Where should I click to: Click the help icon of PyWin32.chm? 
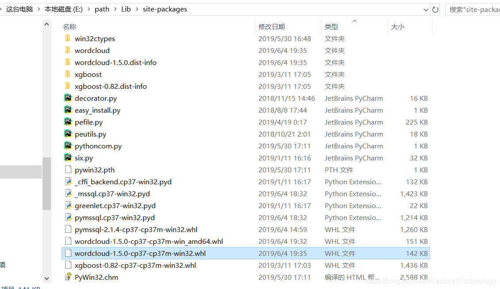(68, 277)
